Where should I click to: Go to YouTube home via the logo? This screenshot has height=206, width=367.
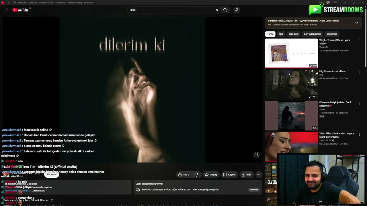(x=20, y=10)
